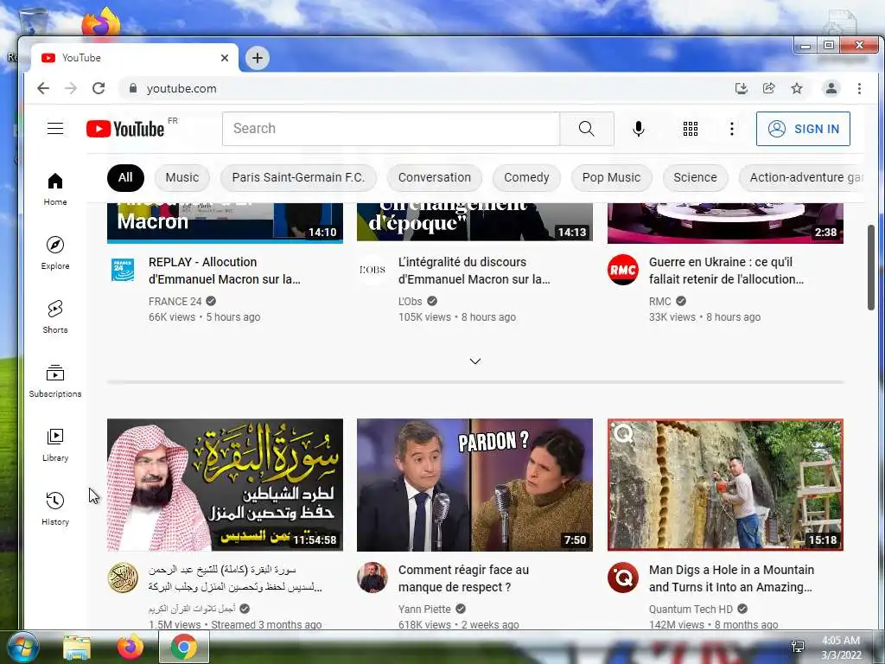Click the Search input field
Image resolution: width=885 pixels, height=664 pixels.
[x=391, y=129]
